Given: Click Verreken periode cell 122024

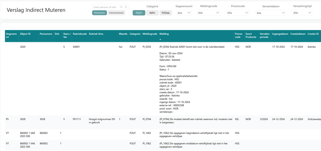Looking at the screenshot, I should (264, 119).
